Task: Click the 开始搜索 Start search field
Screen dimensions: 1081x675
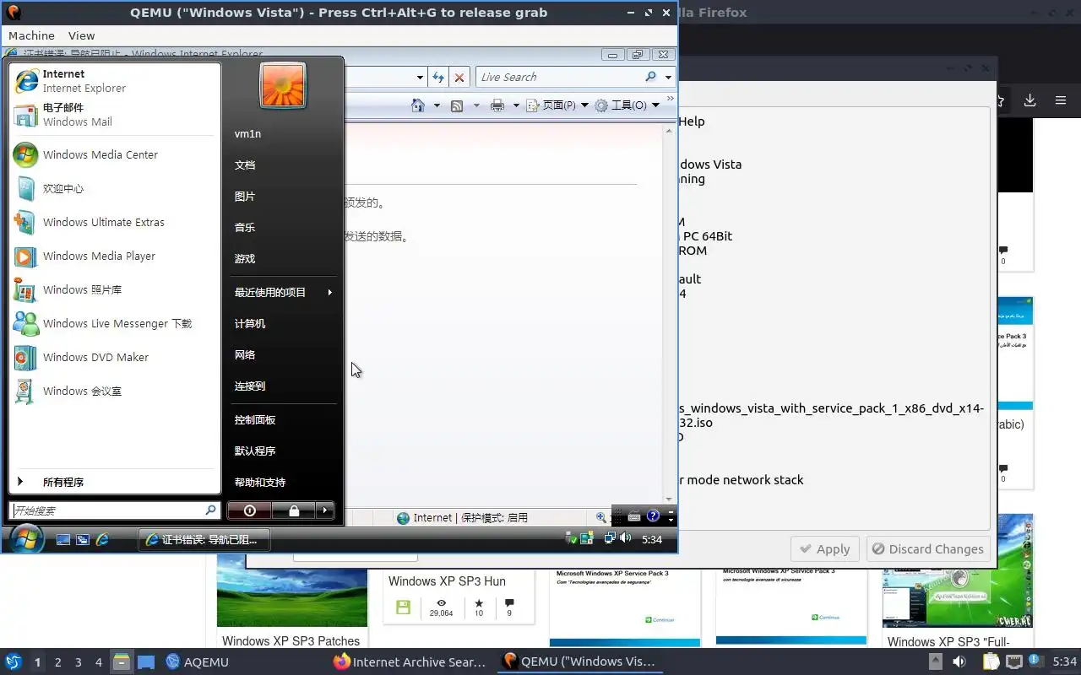Action: coord(115,510)
